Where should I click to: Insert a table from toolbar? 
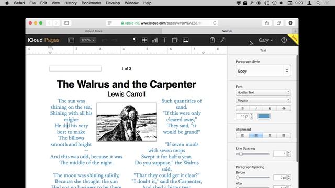[x=144, y=40]
